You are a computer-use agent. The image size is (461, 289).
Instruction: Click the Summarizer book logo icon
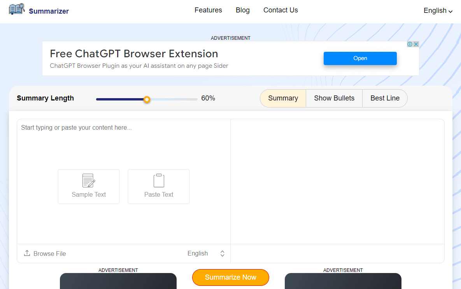(x=17, y=9)
